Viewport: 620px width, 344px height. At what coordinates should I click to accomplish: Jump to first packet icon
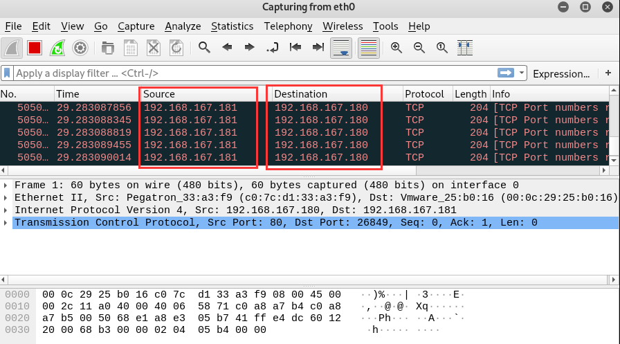pos(295,48)
